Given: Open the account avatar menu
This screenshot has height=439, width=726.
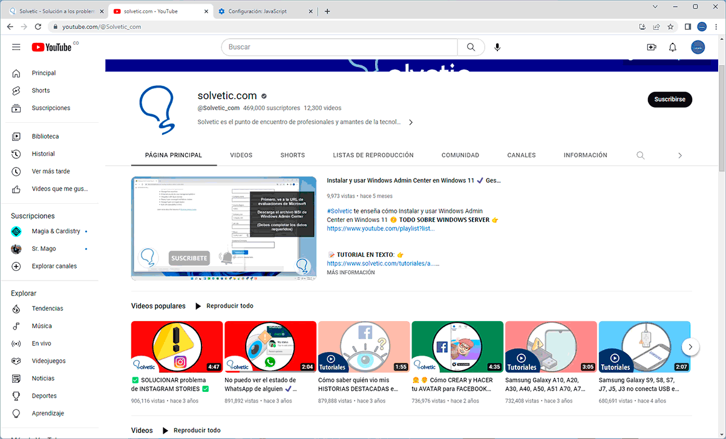Looking at the screenshot, I should tap(698, 47).
